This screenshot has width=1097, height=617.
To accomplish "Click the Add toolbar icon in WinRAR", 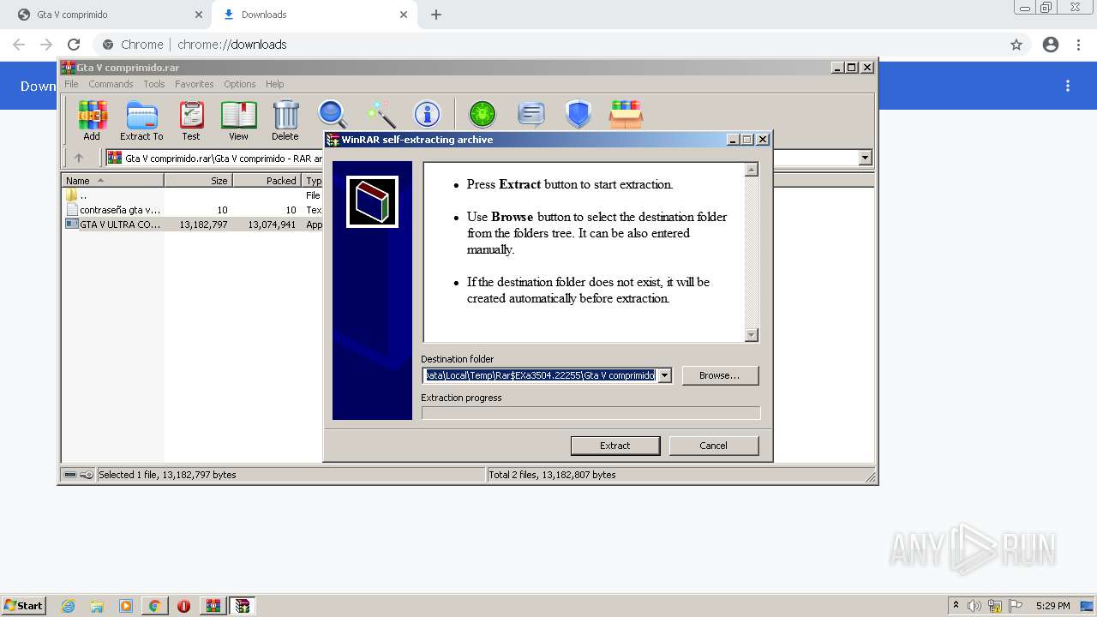I will (x=92, y=120).
